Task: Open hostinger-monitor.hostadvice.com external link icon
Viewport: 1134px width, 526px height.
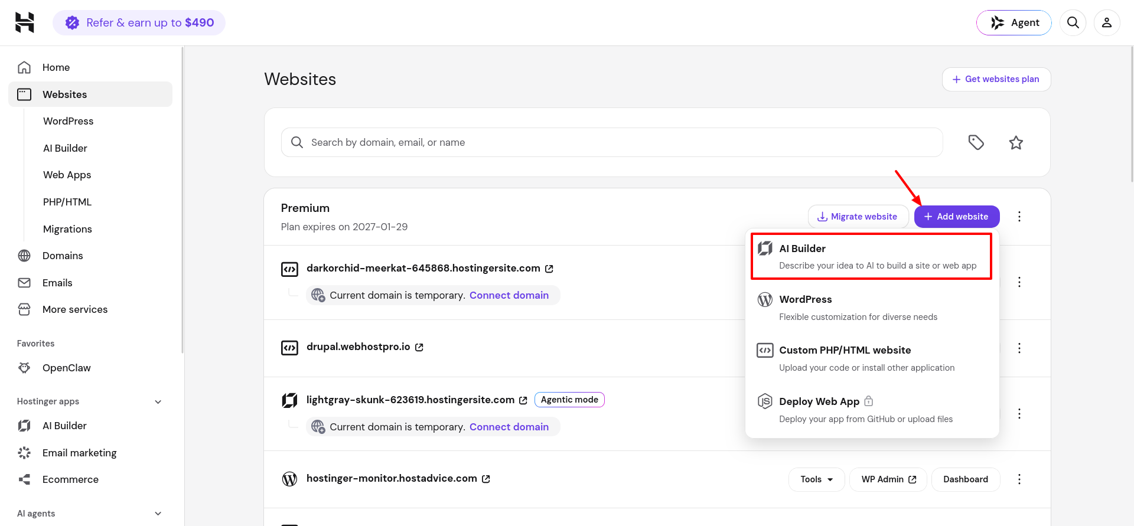Action: pos(486,479)
